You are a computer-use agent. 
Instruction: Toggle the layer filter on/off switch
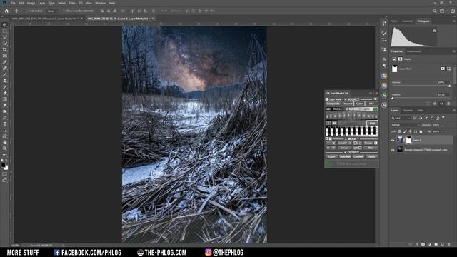pyautogui.click(x=443, y=117)
